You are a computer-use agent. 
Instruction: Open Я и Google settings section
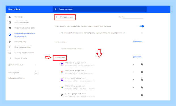click(19, 17)
